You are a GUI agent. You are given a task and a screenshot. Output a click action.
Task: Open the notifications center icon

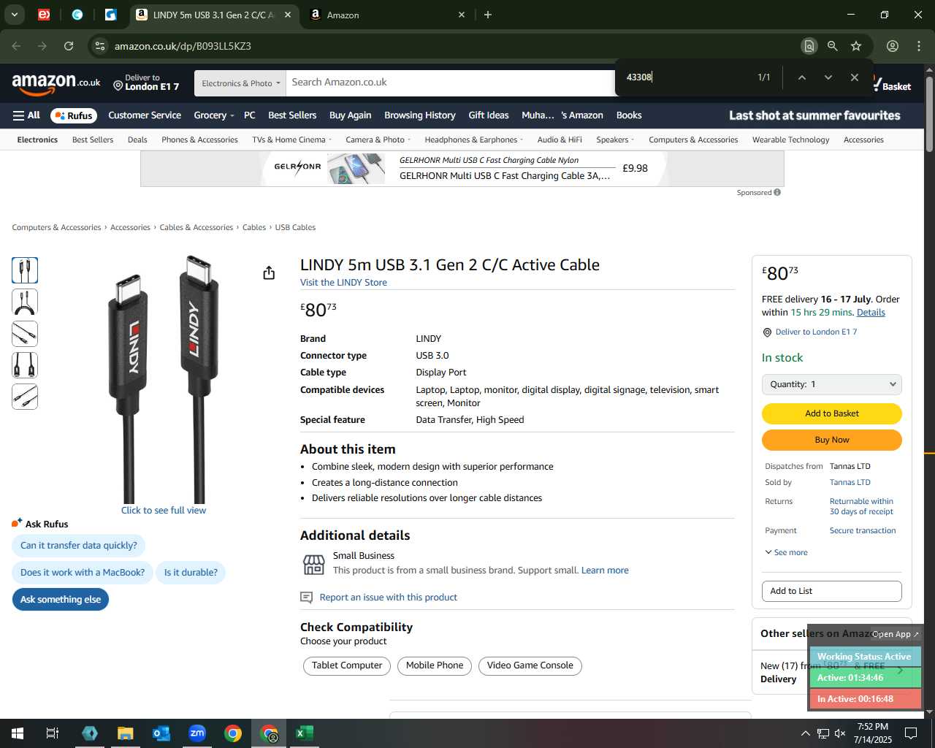pos(911,733)
